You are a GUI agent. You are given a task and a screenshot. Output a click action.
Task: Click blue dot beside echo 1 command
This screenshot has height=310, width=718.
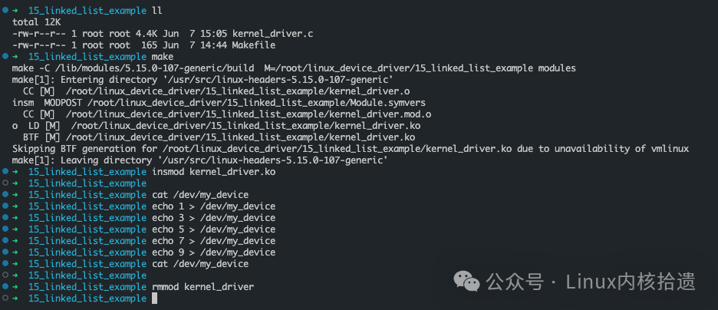click(x=5, y=206)
